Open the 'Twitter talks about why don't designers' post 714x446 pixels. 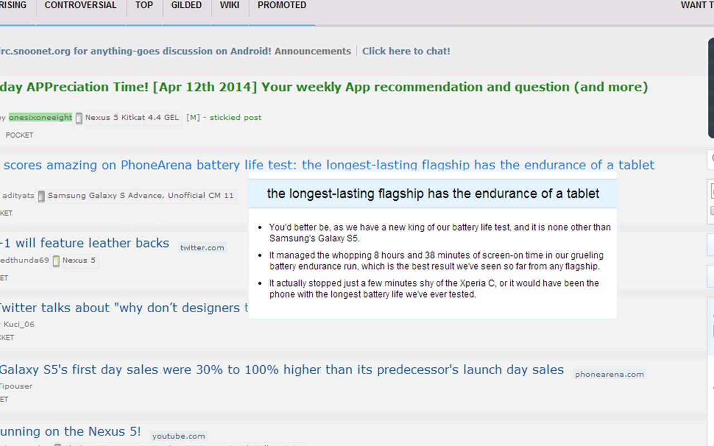click(x=124, y=308)
